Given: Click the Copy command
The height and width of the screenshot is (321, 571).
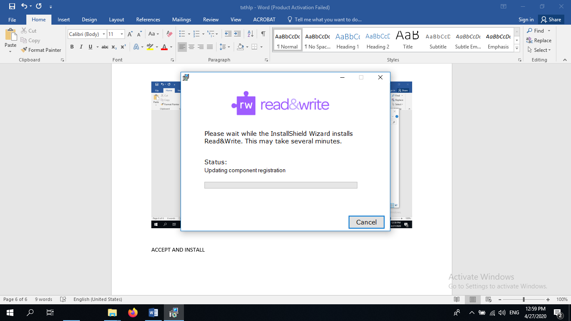Looking at the screenshot, I should coord(30,41).
